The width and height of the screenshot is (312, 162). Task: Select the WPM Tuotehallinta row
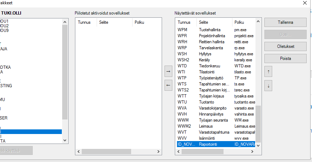[x=213, y=30]
